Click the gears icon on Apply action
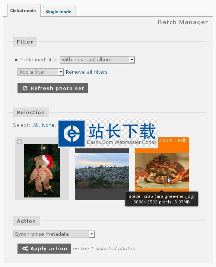Screen dimensions: 216x267 (25, 248)
